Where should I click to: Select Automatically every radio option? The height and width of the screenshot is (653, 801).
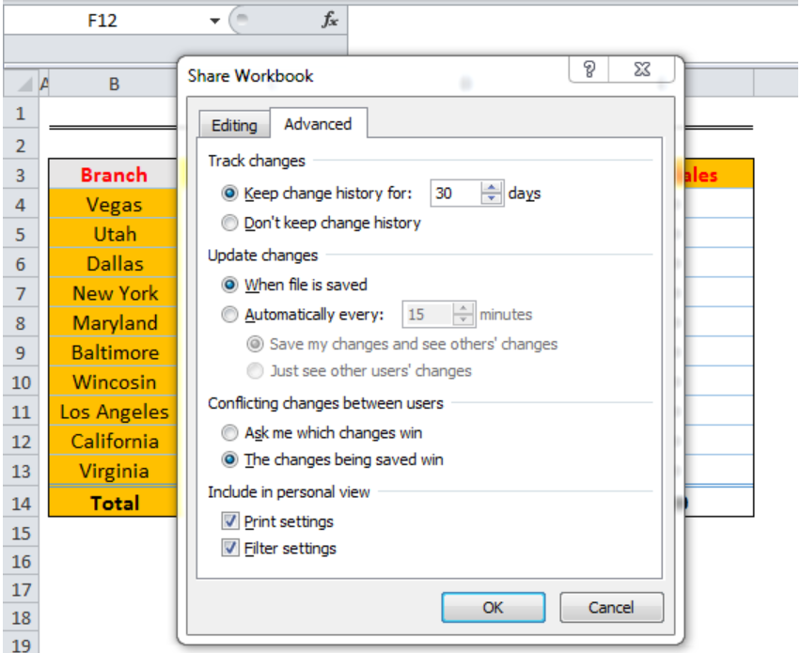(229, 315)
